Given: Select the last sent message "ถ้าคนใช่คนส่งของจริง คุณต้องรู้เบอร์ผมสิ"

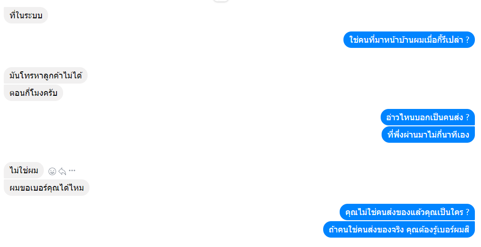Looking at the screenshot, I should [x=399, y=230].
